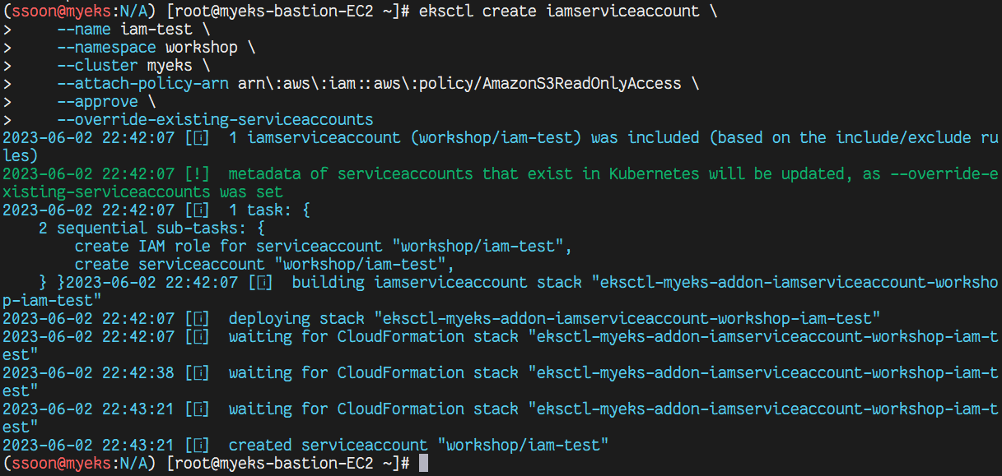The height and width of the screenshot is (476, 1002).
Task: Click the 'created serviceaccount "workshop/iam-test"' final message
Action: click(x=418, y=446)
